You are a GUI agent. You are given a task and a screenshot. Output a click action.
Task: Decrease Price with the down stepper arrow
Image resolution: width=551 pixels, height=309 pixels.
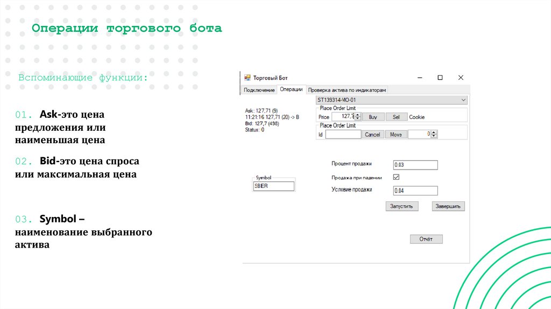click(358, 118)
